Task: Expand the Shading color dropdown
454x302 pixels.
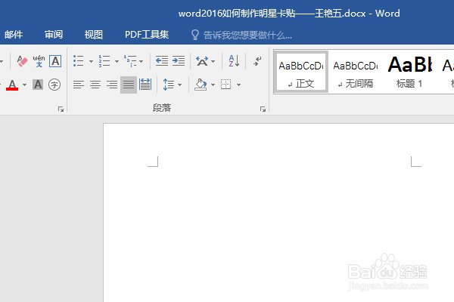Action: pyautogui.click(x=213, y=85)
